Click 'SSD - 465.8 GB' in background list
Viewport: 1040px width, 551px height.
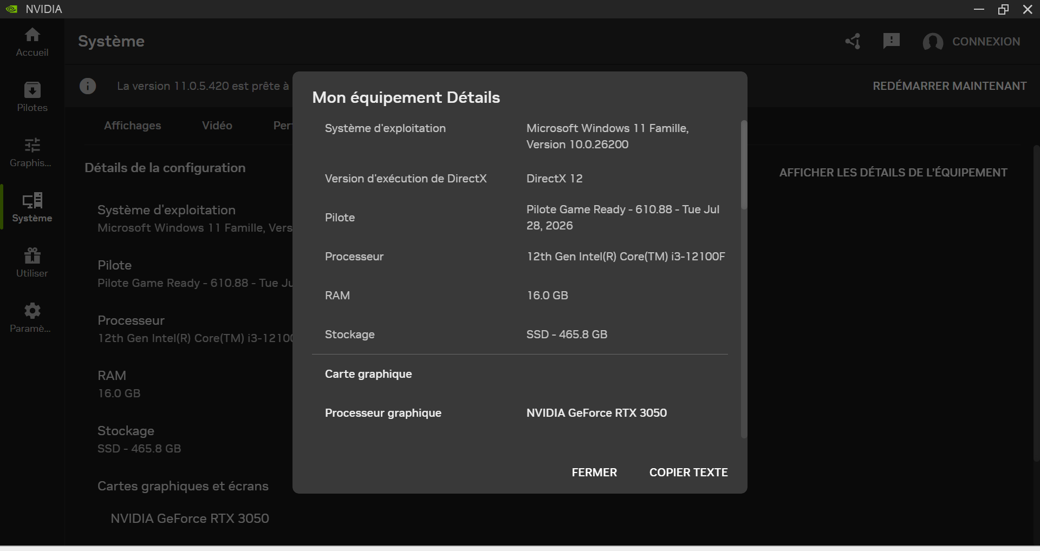(x=139, y=449)
